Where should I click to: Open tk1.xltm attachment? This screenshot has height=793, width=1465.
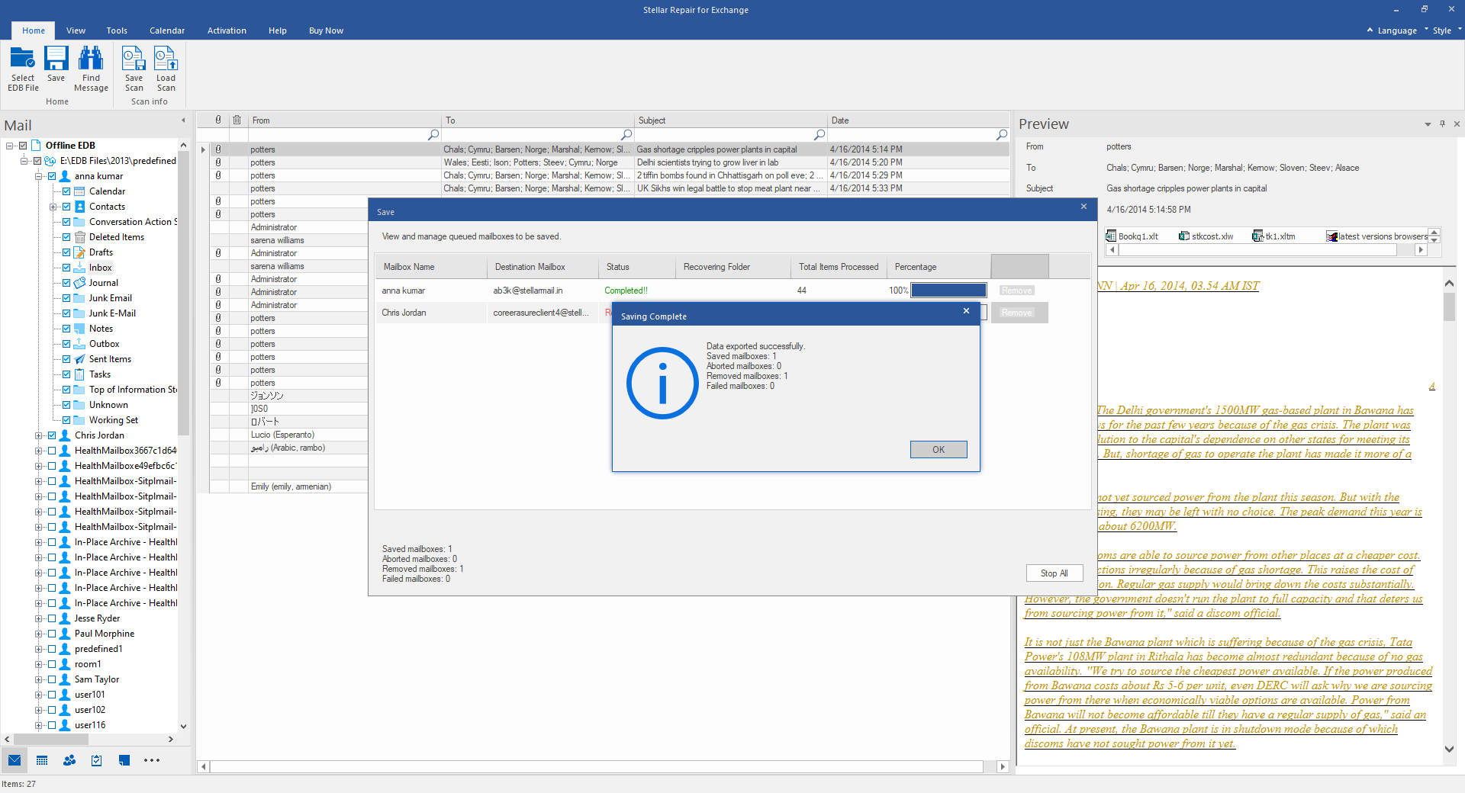(x=1274, y=236)
